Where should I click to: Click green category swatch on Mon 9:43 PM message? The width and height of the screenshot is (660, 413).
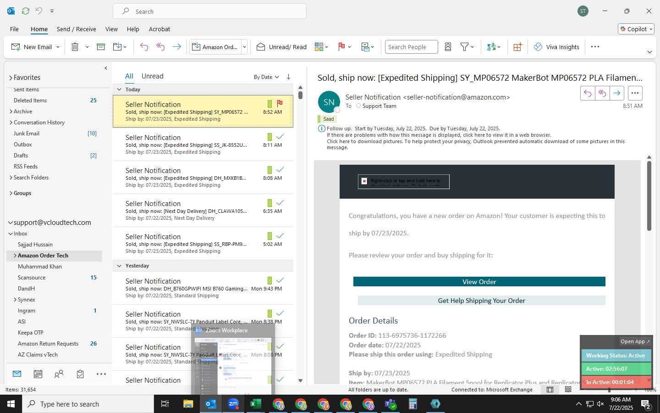click(x=269, y=280)
